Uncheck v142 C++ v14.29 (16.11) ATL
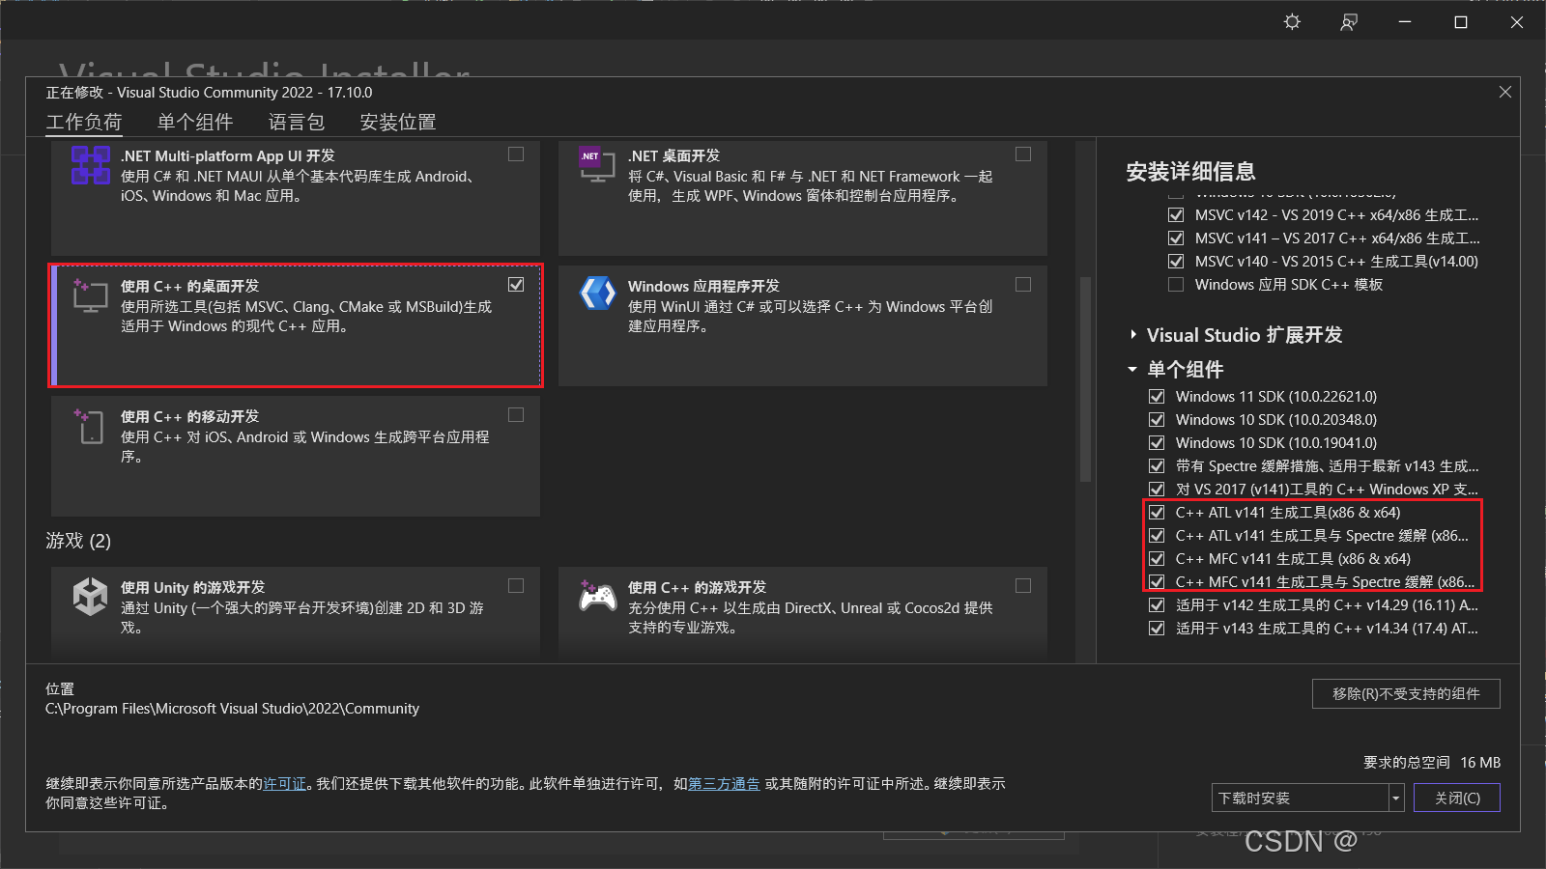Image resolution: width=1546 pixels, height=869 pixels. coord(1157,605)
